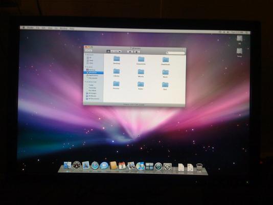
Task: Collapse the Places sidebar section
Action: 85,67
